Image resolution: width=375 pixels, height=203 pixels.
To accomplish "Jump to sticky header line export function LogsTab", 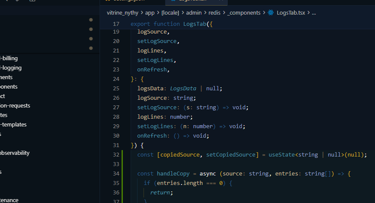I will [172, 24].
